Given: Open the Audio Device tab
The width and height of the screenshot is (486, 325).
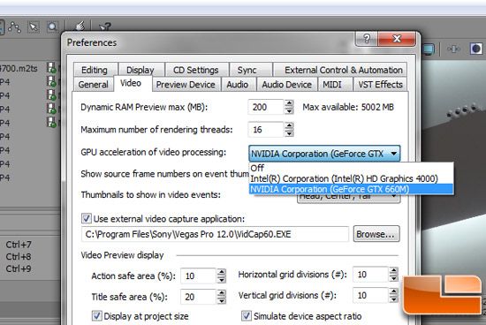Looking at the screenshot, I should tap(286, 84).
